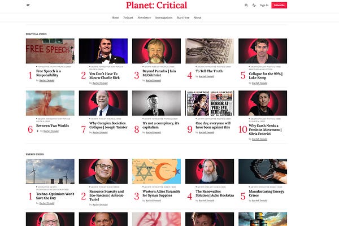Open 'Between Two Worlds' article title

(53, 125)
